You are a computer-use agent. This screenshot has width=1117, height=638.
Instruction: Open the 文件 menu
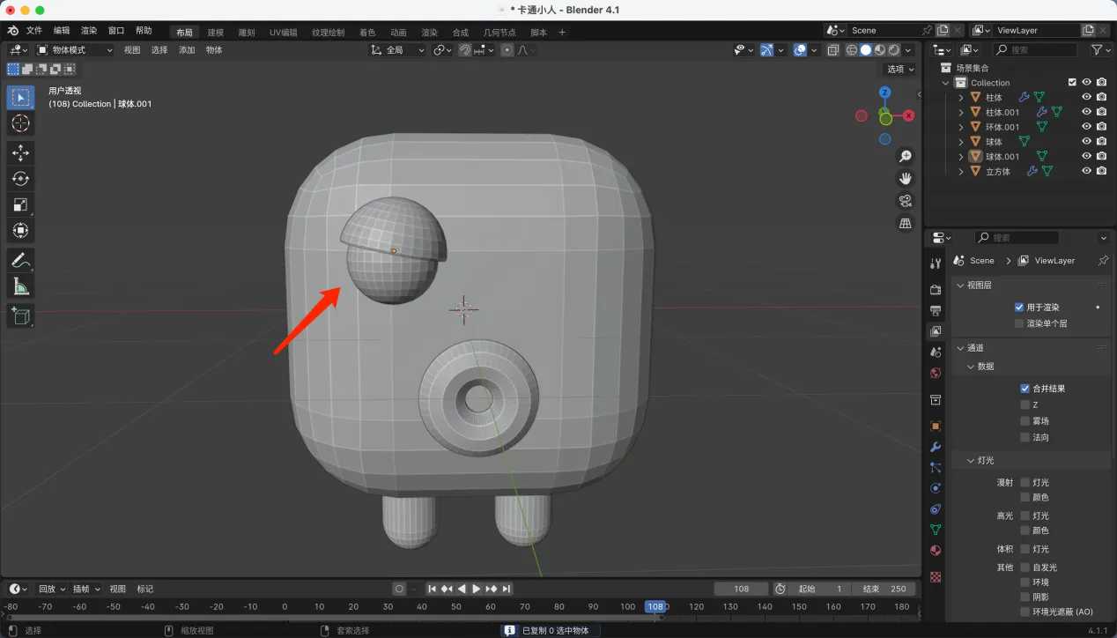click(x=34, y=31)
